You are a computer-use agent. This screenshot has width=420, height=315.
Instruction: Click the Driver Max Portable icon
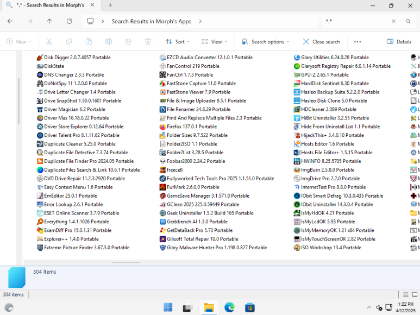(x=40, y=118)
